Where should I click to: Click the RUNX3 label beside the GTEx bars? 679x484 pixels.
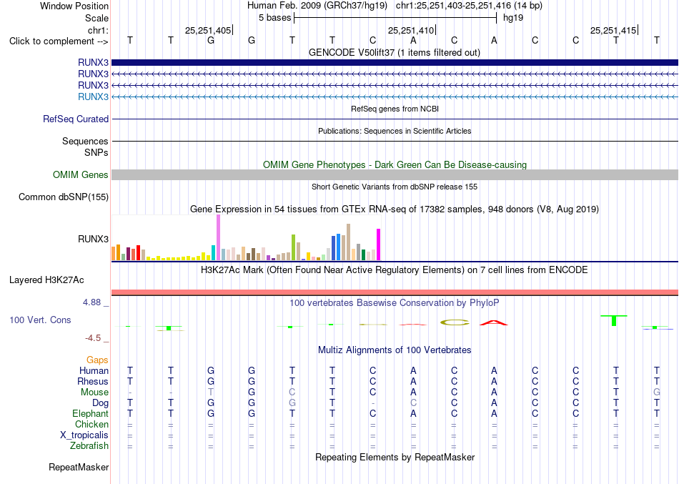click(93, 239)
